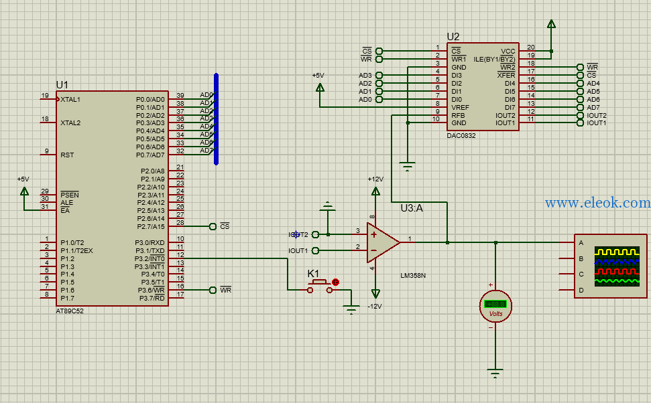Click the WR terminal on DAC WR2 pin
The image size is (651, 403).
click(x=580, y=67)
